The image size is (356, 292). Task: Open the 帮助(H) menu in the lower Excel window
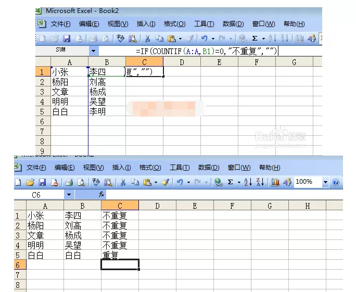(270, 168)
